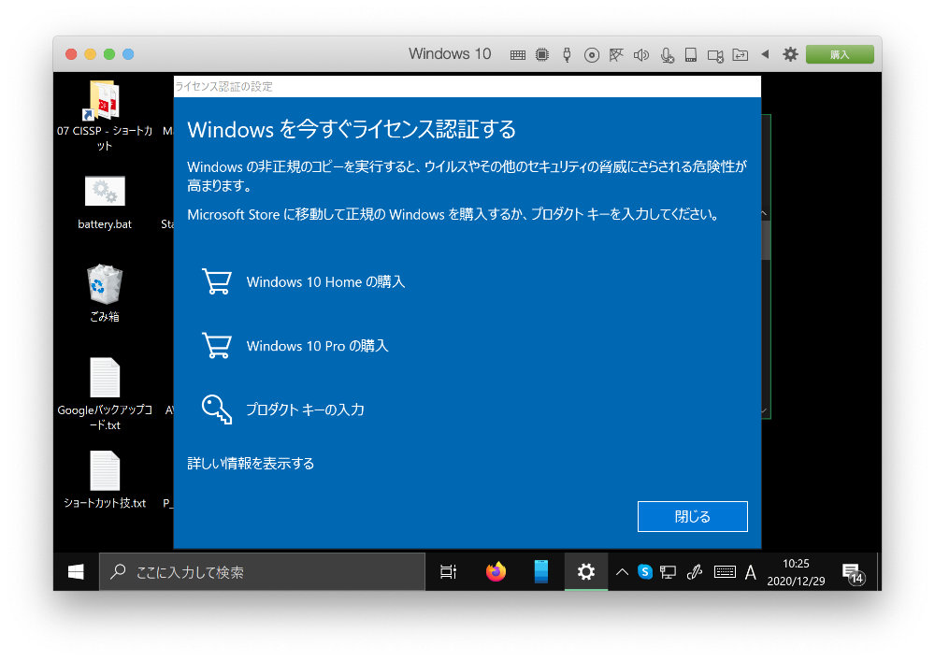Click the CPU chip icon in Parallels toolbar
The image size is (935, 661).
[x=542, y=55]
